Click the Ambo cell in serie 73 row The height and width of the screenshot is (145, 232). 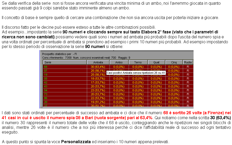[119, 94]
